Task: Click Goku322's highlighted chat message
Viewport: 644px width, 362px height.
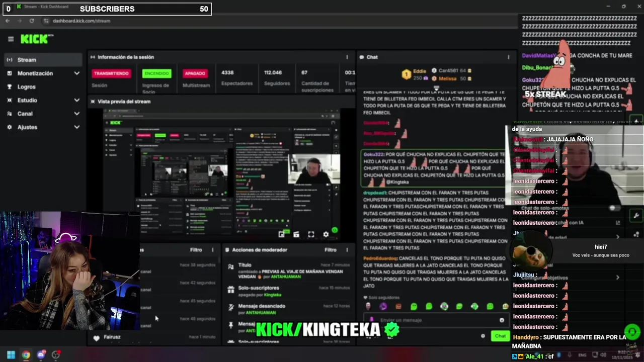Action: [x=433, y=168]
